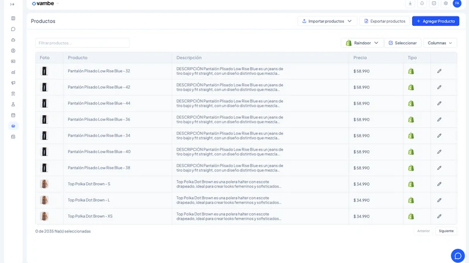Open thumbnail of Top Polka Dot Brown - S
The width and height of the screenshot is (469, 263).
tap(45, 184)
